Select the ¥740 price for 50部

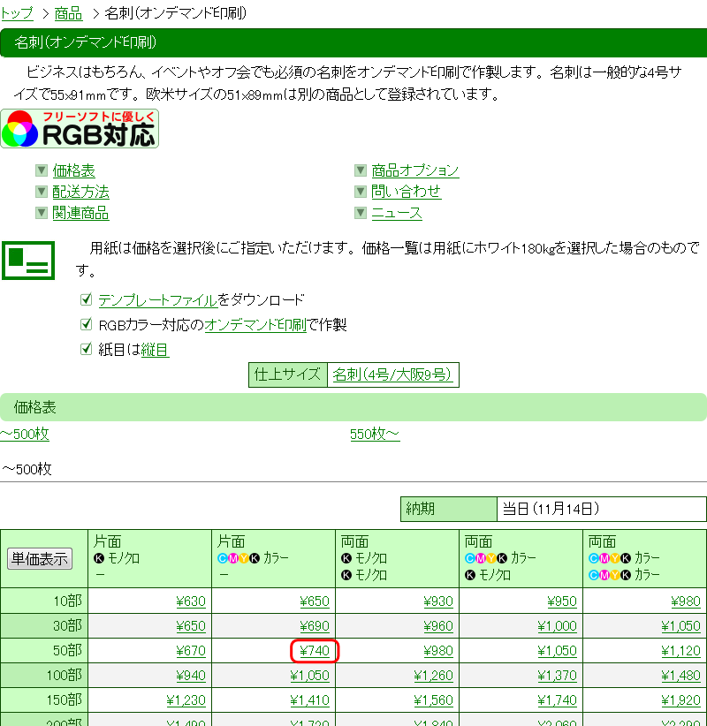pos(315,651)
